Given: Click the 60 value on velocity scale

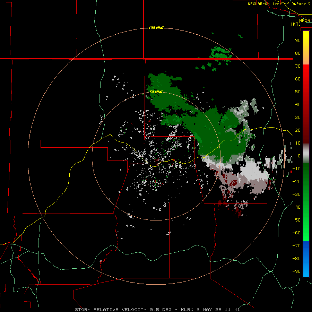Looking at the screenshot, I should click(298, 79).
